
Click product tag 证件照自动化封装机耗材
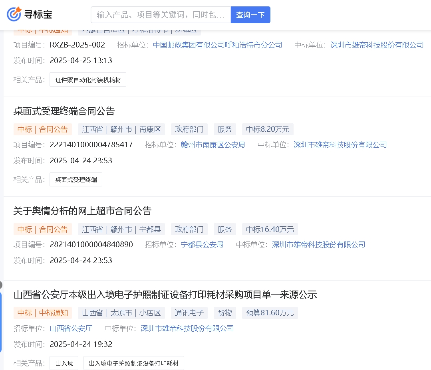click(88, 80)
